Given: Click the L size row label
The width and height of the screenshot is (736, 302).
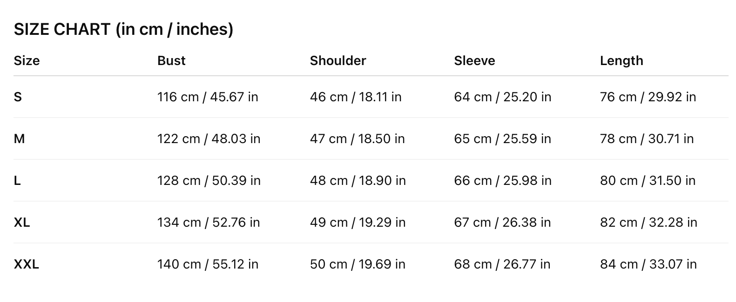Looking at the screenshot, I should tap(17, 181).
